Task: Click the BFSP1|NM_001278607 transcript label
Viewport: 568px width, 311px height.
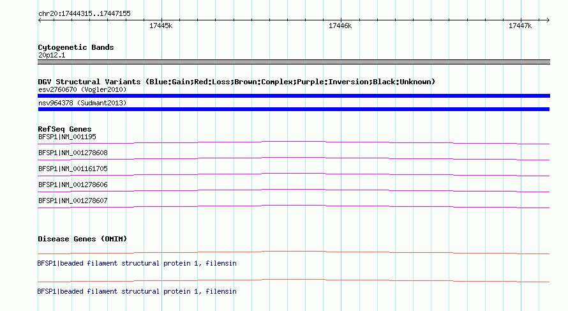Action: pos(73,201)
